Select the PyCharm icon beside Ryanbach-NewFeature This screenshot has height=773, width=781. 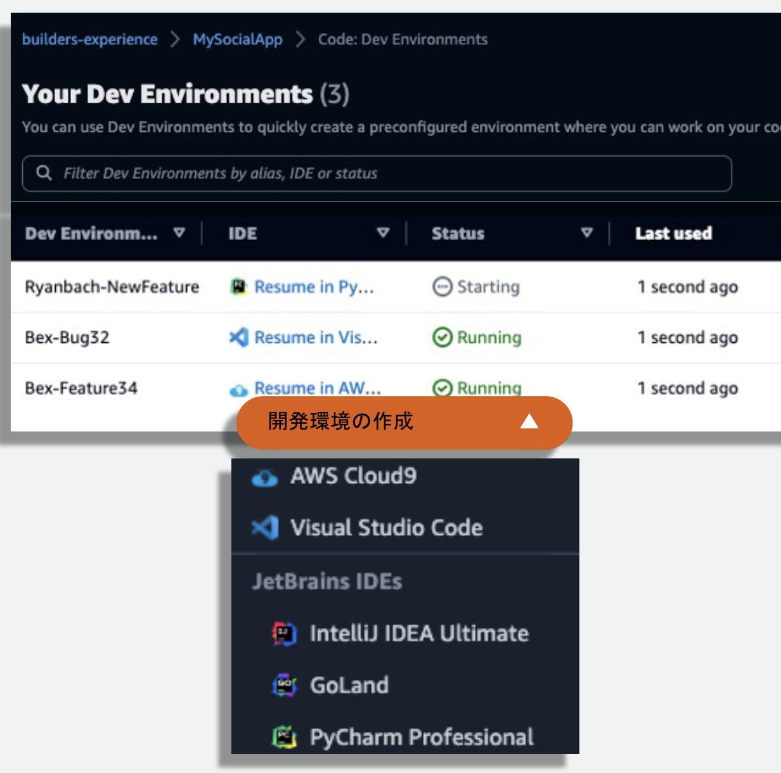pos(238,286)
